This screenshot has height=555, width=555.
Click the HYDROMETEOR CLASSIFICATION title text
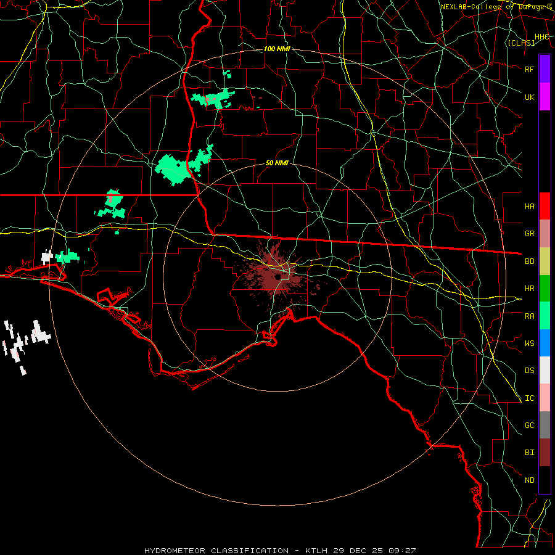(x=216, y=551)
